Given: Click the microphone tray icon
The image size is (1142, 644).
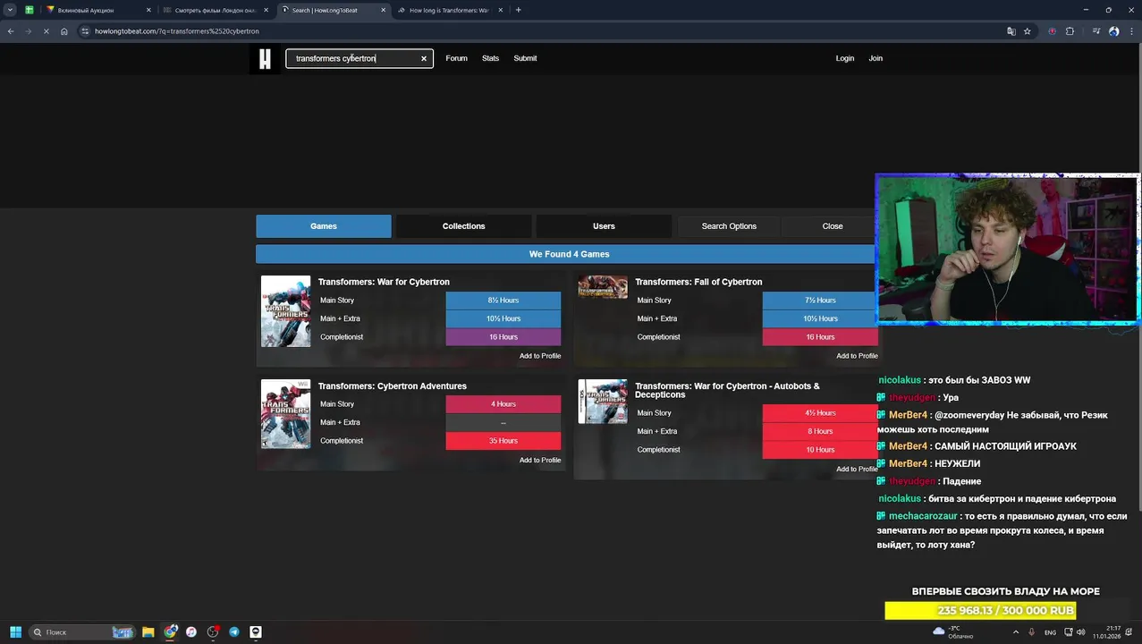Looking at the screenshot, I should point(1031,632).
